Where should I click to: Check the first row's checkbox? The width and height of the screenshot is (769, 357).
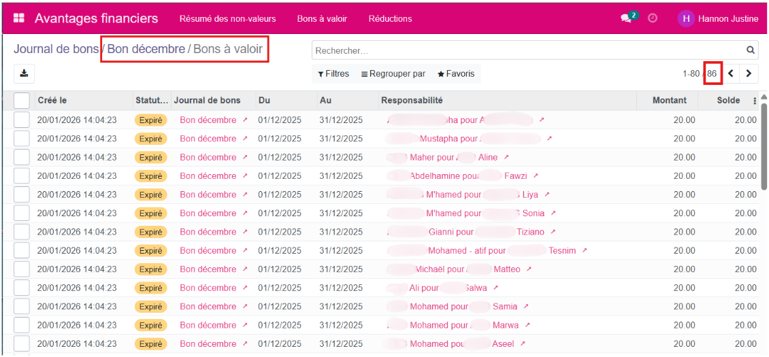(x=22, y=120)
